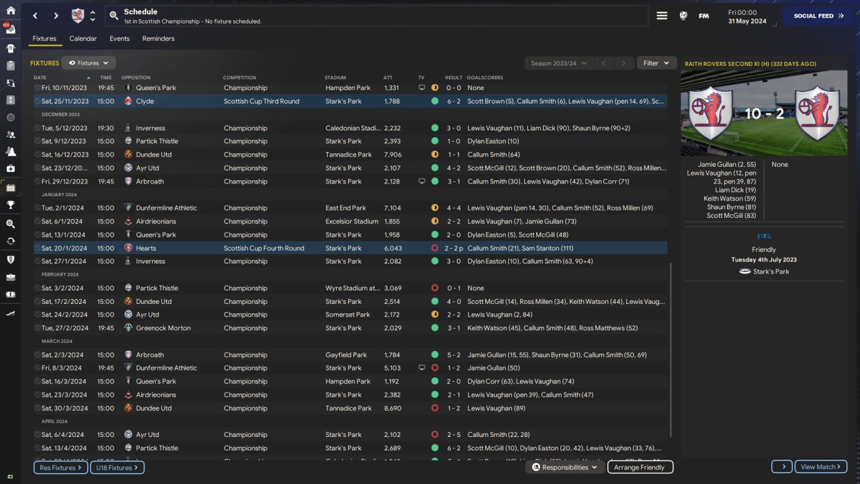Open the Season 2023/24 dropdown
The image size is (860, 484).
point(558,63)
